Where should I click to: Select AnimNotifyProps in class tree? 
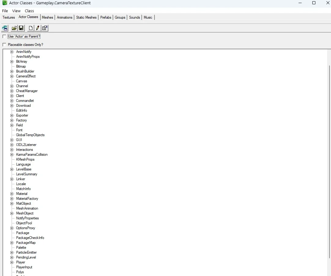pyautogui.click(x=28, y=57)
